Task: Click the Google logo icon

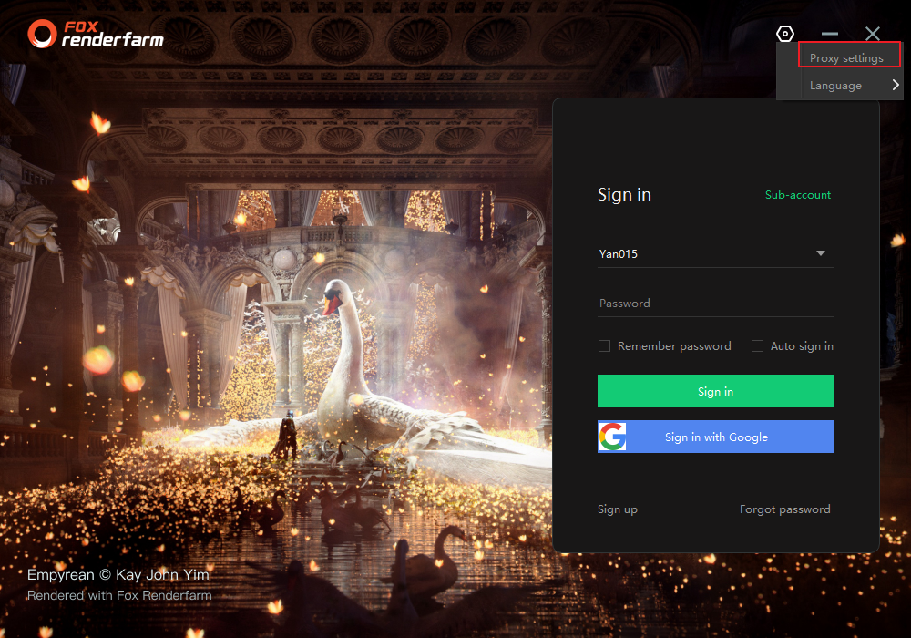Action: (x=612, y=437)
